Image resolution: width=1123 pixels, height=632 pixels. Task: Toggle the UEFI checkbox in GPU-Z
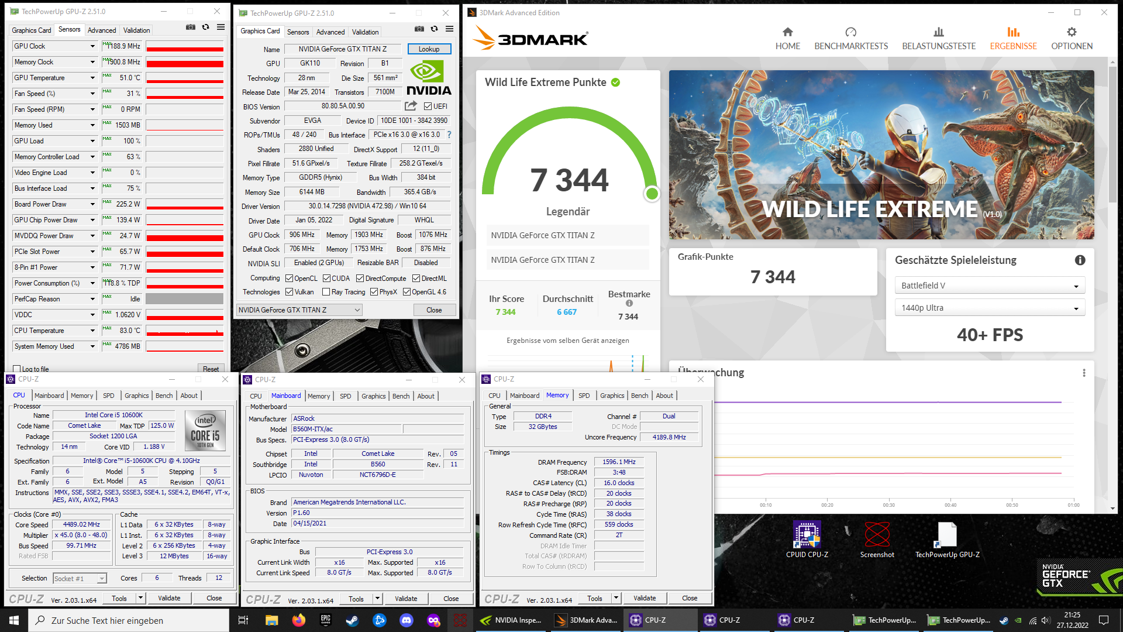428,107
